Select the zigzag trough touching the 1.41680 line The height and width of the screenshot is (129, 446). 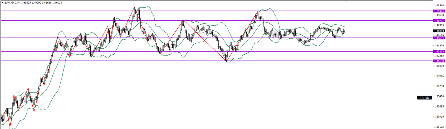coord(226,61)
